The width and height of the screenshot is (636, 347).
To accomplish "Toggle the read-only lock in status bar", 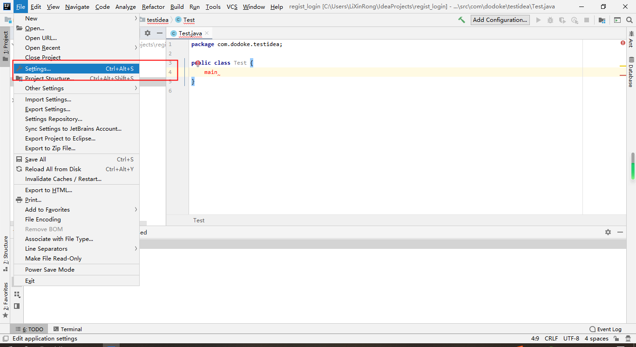I will click(616, 338).
